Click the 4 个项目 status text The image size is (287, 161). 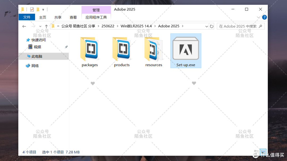(29, 152)
